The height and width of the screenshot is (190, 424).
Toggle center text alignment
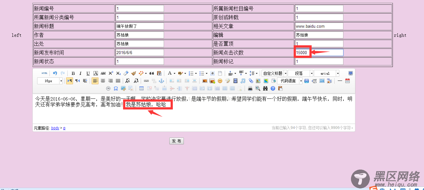[103, 81]
